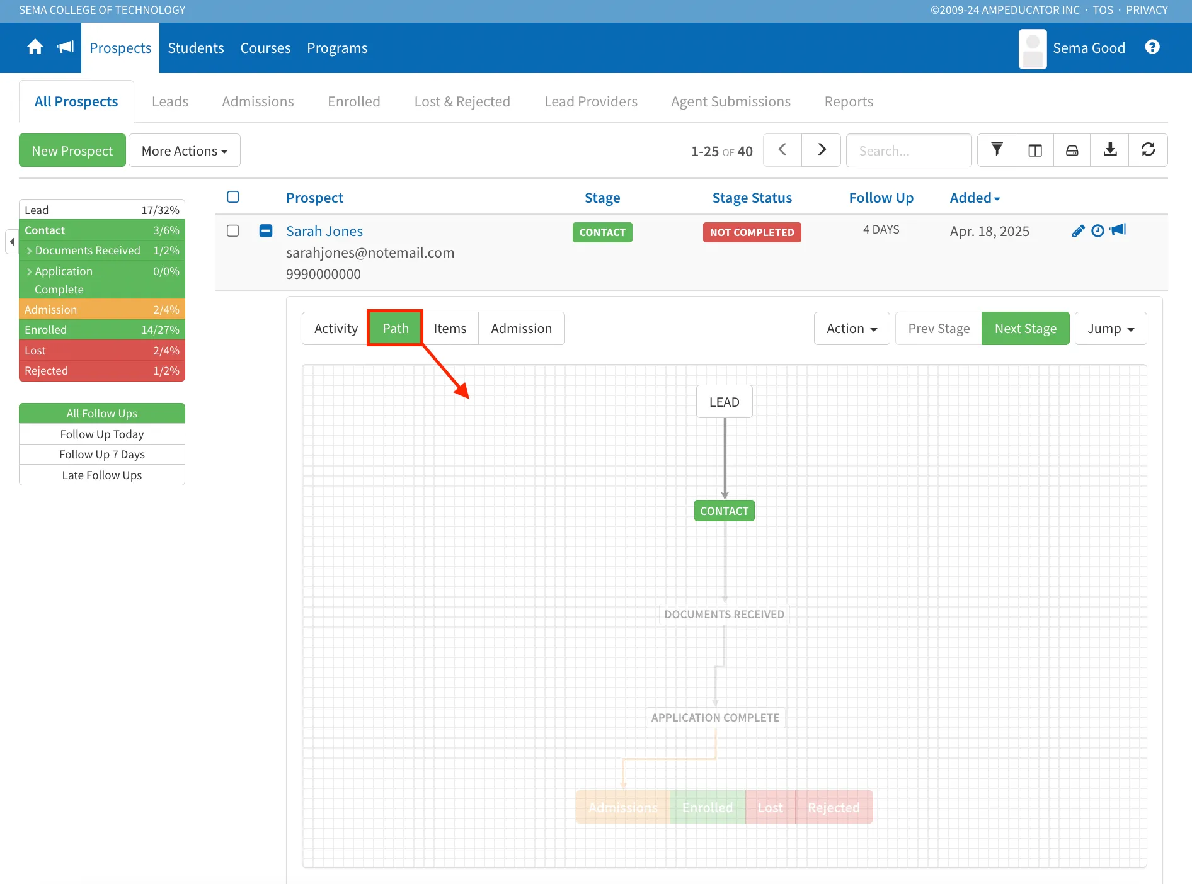The width and height of the screenshot is (1192, 884).
Task: Open Courses main menu
Action: [265, 48]
